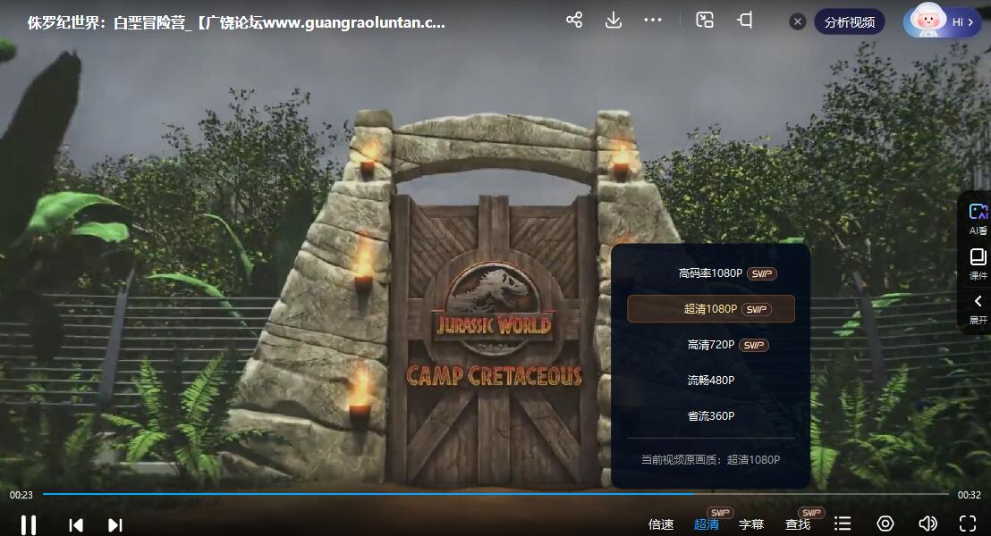Pause the video playback
Image resolution: width=991 pixels, height=536 pixels.
click(29, 524)
